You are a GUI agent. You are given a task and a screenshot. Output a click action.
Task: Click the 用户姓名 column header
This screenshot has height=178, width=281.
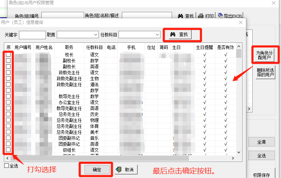(44, 47)
